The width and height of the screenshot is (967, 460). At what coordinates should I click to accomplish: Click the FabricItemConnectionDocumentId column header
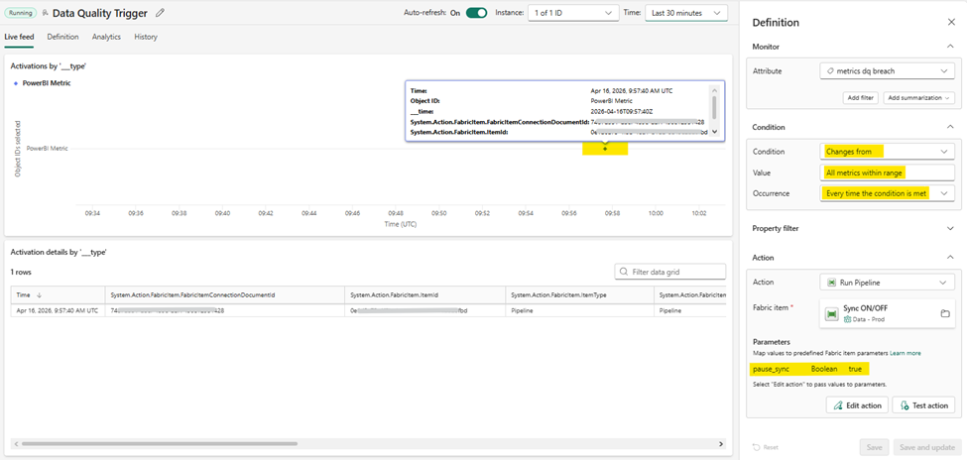tap(225, 295)
